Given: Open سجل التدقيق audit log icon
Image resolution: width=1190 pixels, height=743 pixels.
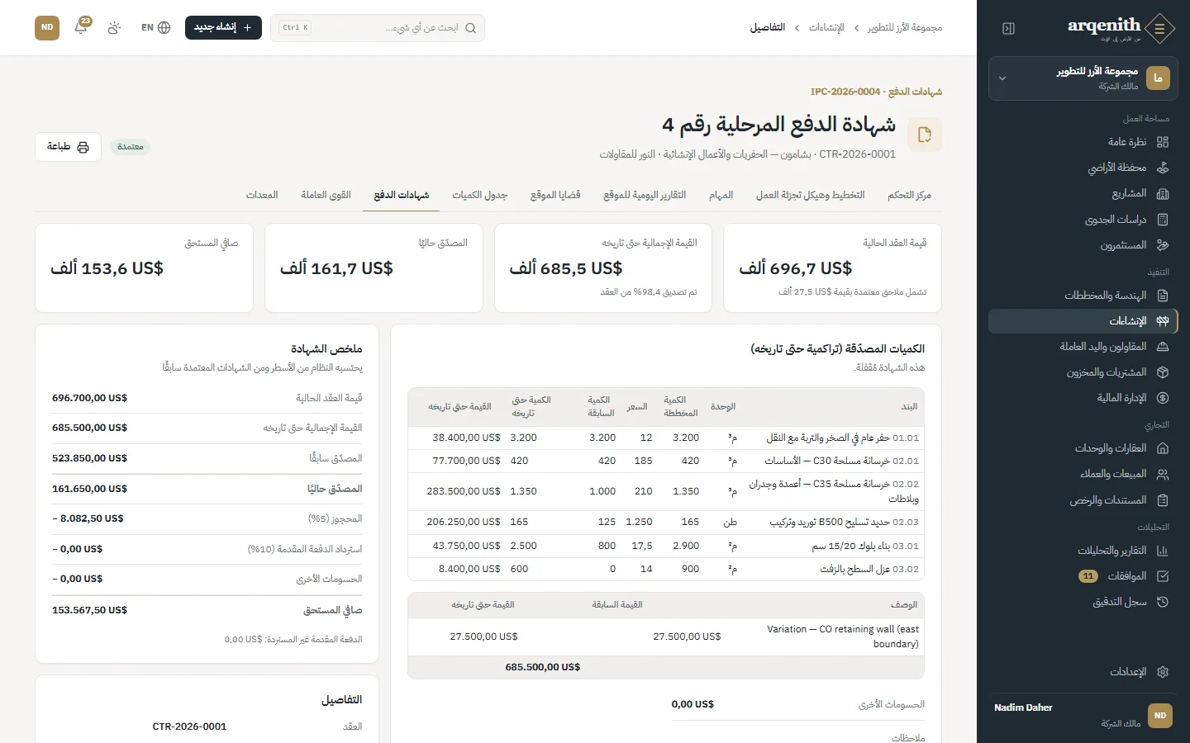Looking at the screenshot, I should pos(1163,602).
